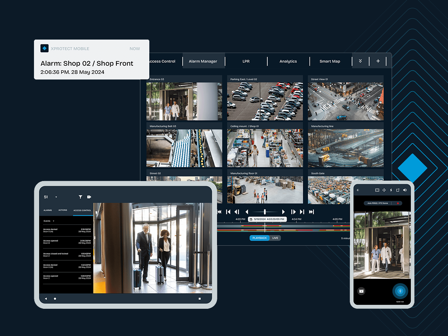The width and height of the screenshot is (448, 336).
Task: Switch to LIVE mode in the player
Action: [x=275, y=238]
